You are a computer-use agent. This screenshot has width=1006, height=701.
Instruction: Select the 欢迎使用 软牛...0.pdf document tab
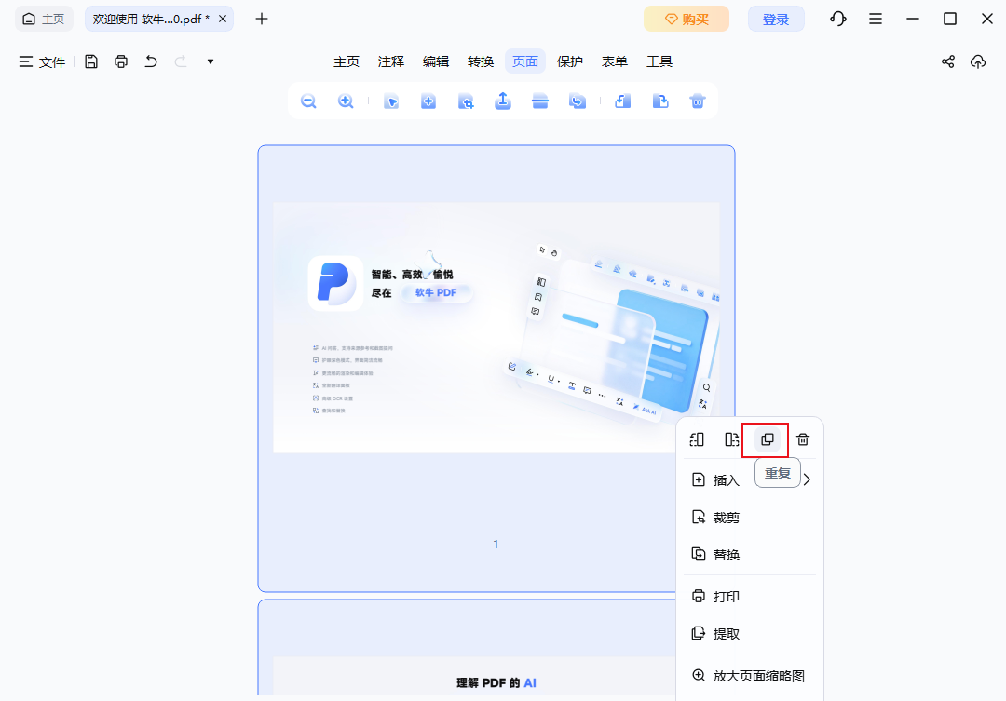coord(151,19)
